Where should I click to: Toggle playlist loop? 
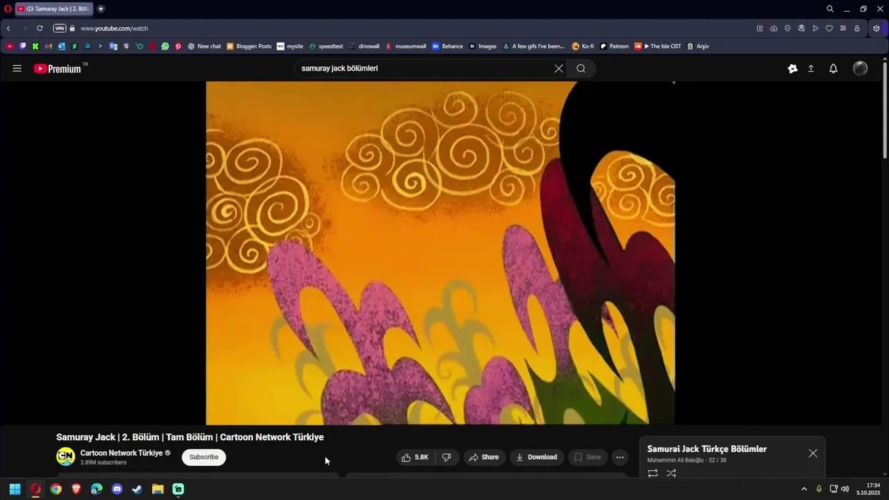click(653, 473)
